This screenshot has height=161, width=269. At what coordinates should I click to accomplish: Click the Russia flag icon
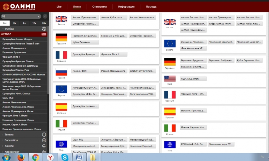61,72
